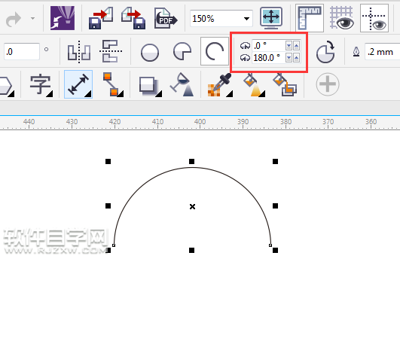The width and height of the screenshot is (400, 344).
Task: Click the CorelDRAW welcome screen launcher icon
Action: [x=63, y=18]
